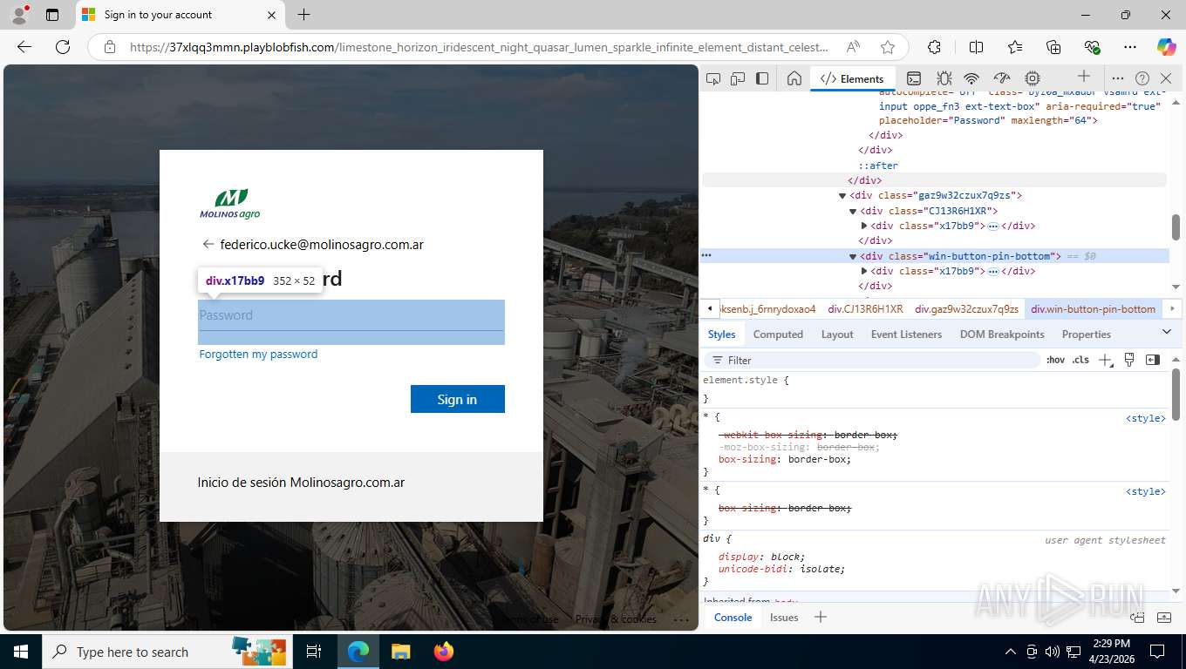Toggle rendering emulations paintbrush icon
1186x669 pixels.
tap(1129, 360)
